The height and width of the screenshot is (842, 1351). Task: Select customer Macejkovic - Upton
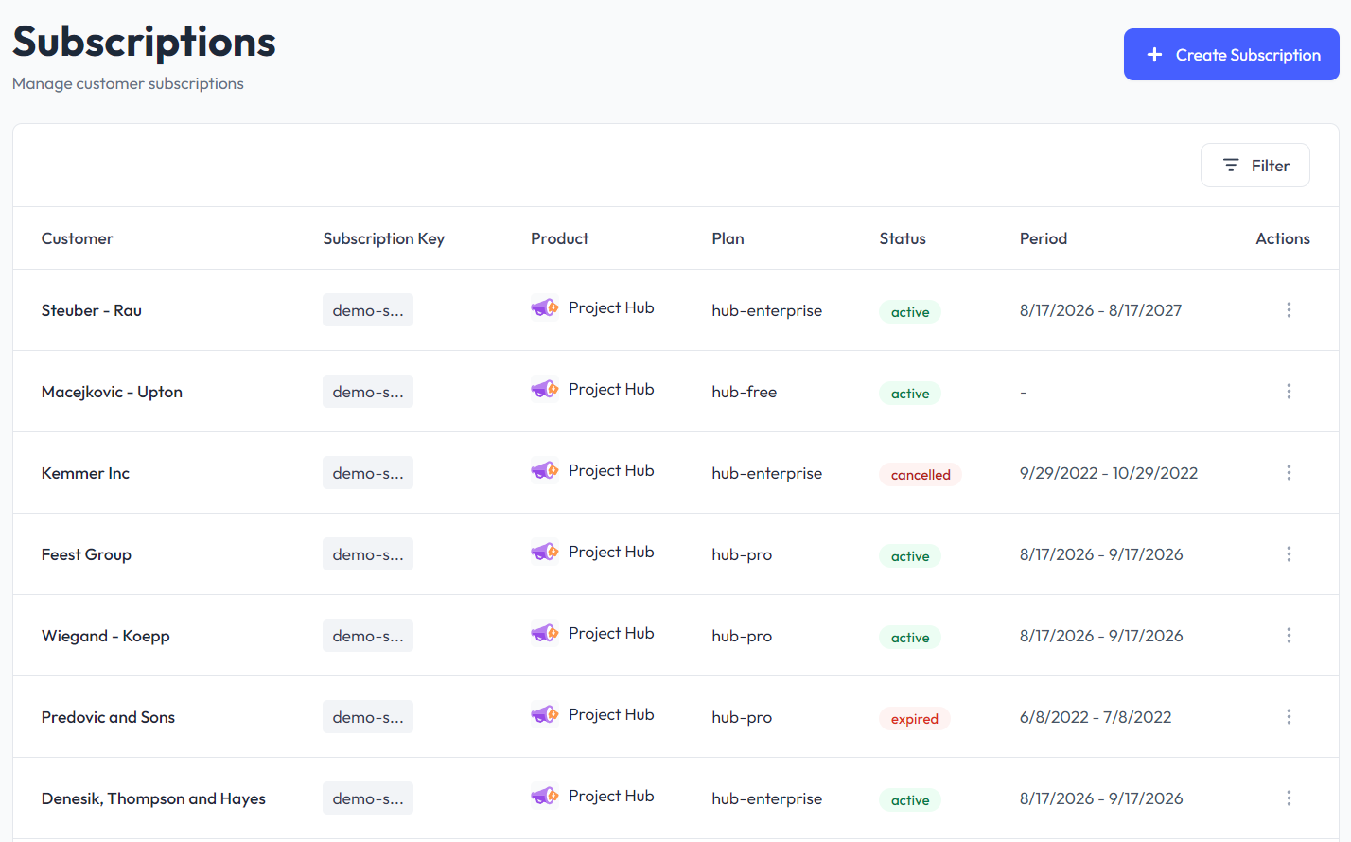pyautogui.click(x=112, y=392)
